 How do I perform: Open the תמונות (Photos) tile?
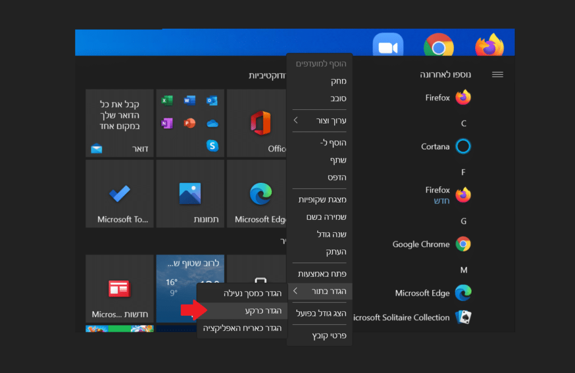click(x=190, y=194)
